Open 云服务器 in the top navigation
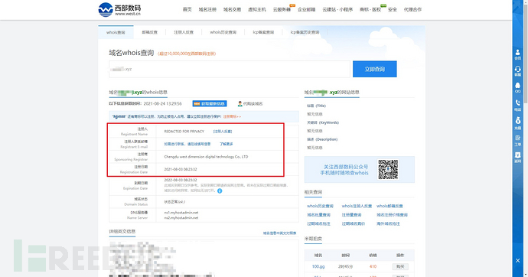 [282, 9]
